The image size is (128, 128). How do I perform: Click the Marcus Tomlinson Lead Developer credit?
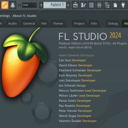pos(83,91)
